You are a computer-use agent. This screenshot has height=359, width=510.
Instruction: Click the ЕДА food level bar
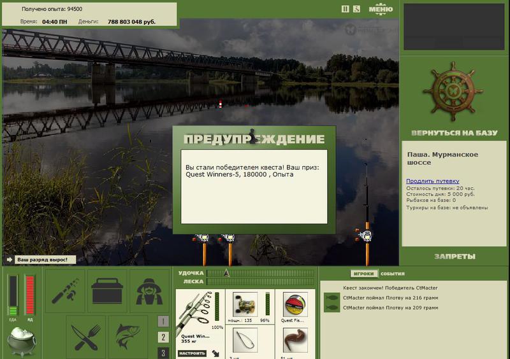click(x=13, y=295)
